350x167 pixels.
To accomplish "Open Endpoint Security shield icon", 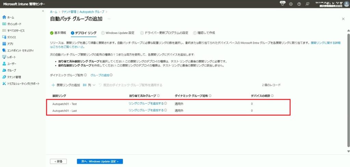I will (4, 50).
